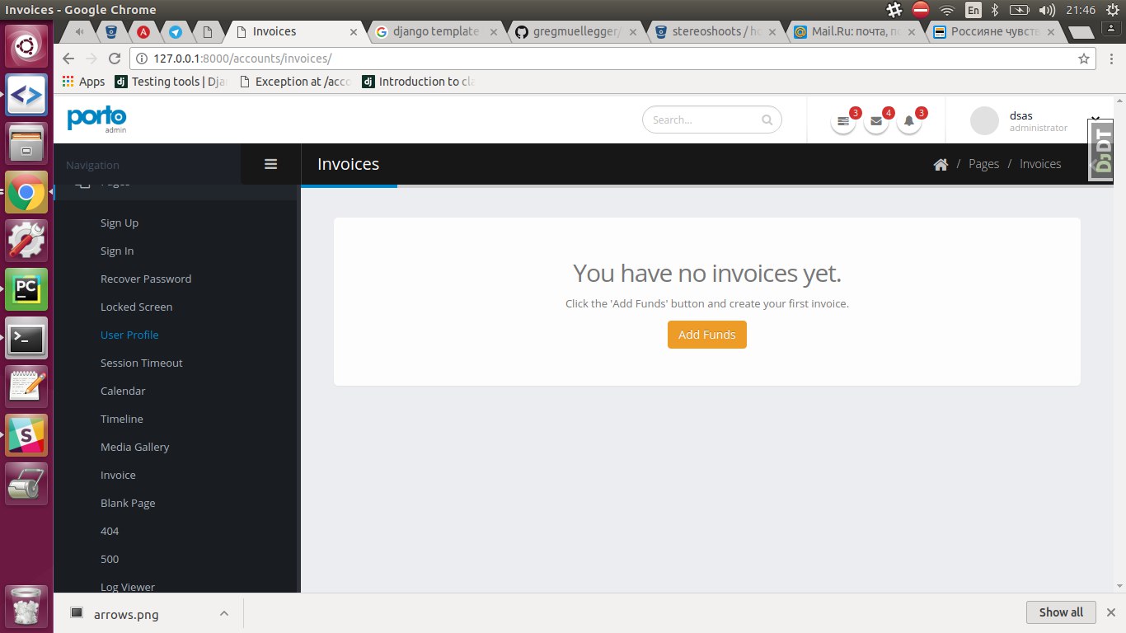The width and height of the screenshot is (1126, 633).
Task: Open PyCharm from the launcher
Action: click(26, 289)
